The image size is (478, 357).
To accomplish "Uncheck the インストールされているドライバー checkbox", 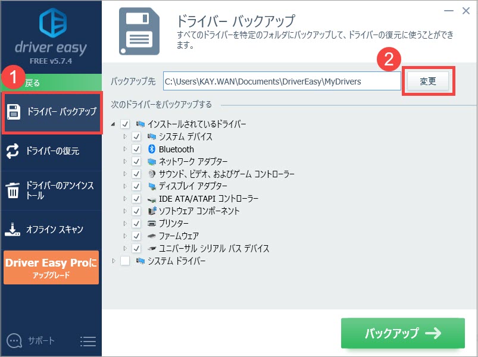I will pyautogui.click(x=125, y=124).
